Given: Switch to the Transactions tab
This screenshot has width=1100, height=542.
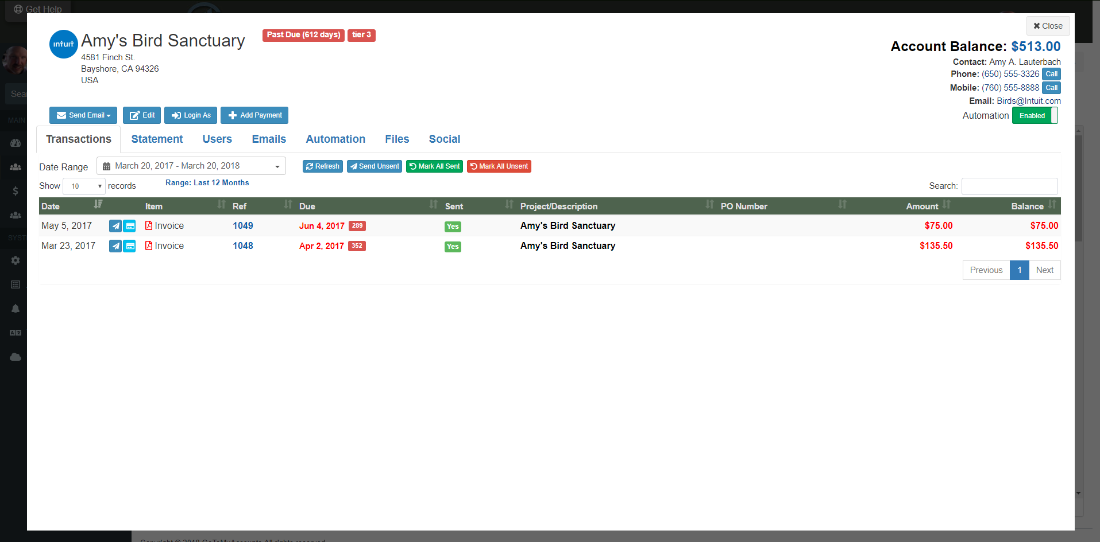Looking at the screenshot, I should (x=79, y=139).
